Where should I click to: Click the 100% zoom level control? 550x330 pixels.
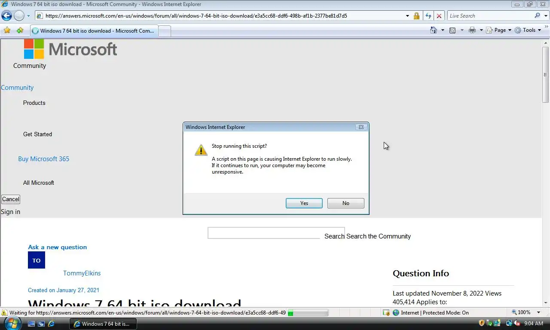[521, 312]
